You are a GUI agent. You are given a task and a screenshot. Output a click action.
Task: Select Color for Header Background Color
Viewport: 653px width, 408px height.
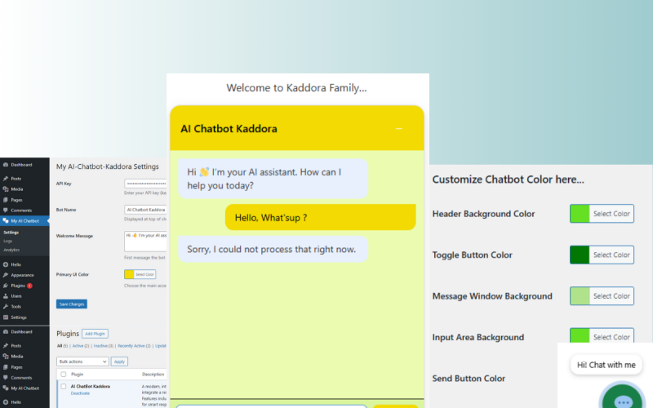coord(602,214)
